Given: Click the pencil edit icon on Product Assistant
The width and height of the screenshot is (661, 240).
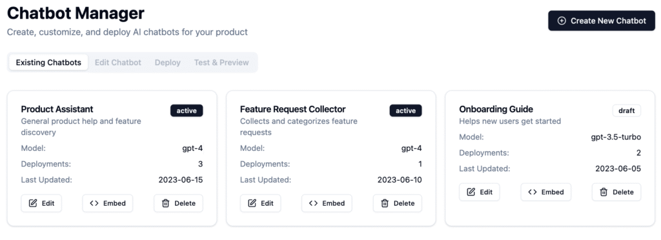Looking at the screenshot, I should point(33,203).
